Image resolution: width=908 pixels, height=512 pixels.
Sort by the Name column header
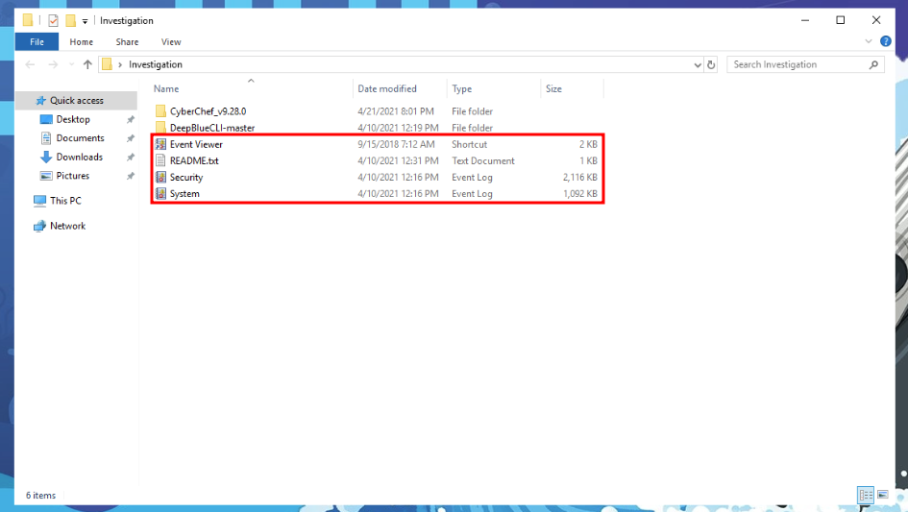(x=166, y=88)
